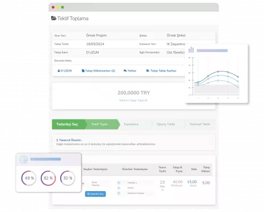Select the radio button next to Örnek Tedarikçi
The height and width of the screenshot is (212, 264).
pos(83,184)
